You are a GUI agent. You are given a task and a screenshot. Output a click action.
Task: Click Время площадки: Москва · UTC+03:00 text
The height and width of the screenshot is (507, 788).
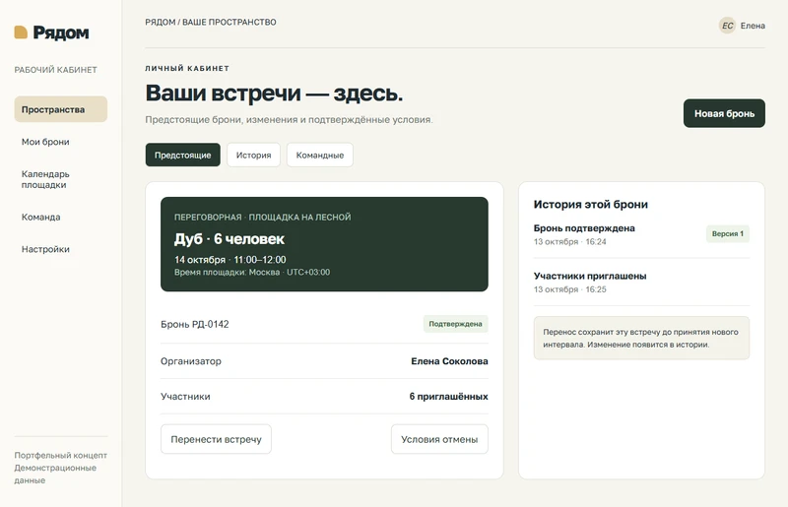tap(252, 273)
